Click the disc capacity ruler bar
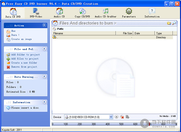Screen dimensions: 181x132 pyautogui.click(x=114, y=124)
